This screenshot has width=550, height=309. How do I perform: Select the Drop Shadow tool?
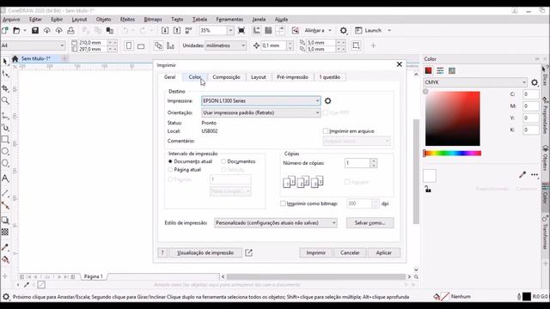coord(5,220)
